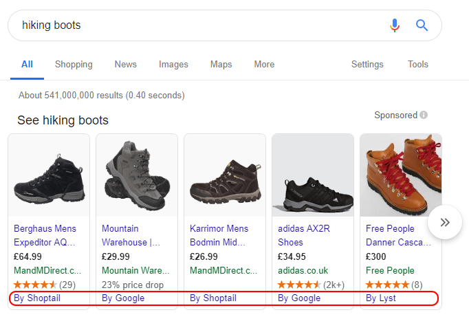Screen dimensions: 469x319
Task: Click the Free People Danner boot image
Action: pyautogui.click(x=401, y=175)
